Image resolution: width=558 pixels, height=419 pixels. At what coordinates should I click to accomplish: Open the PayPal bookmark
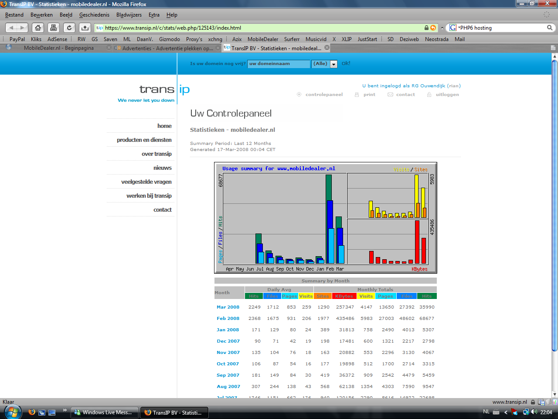[x=17, y=39]
